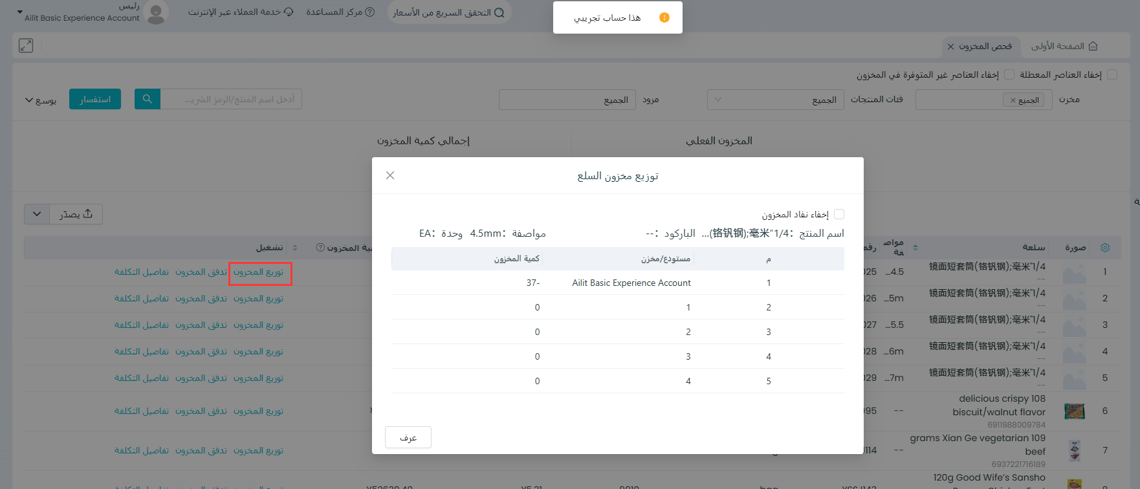
Task: Expand the يوسع advanced filters
Action: 40,100
